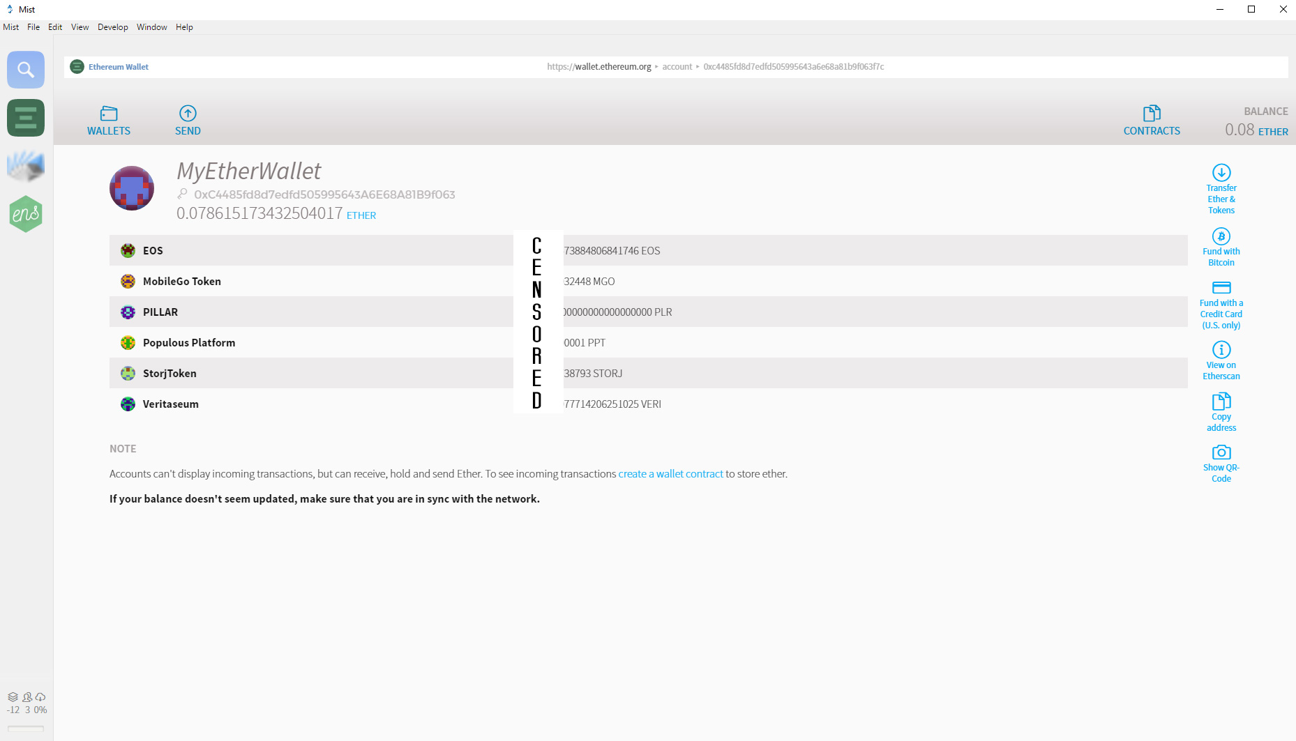Screen dimensions: 1296x741
Task: Click the PPT balance value
Action: pyautogui.click(x=585, y=343)
